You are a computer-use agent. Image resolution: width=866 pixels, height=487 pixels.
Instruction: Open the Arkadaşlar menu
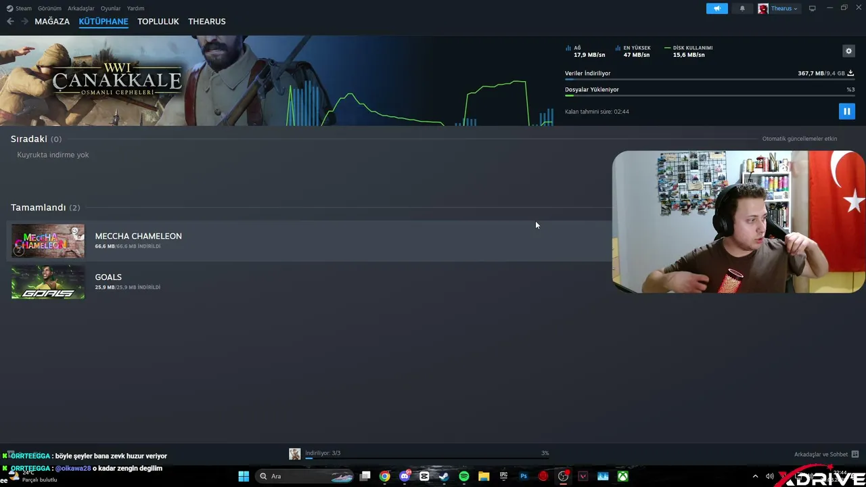click(x=81, y=8)
